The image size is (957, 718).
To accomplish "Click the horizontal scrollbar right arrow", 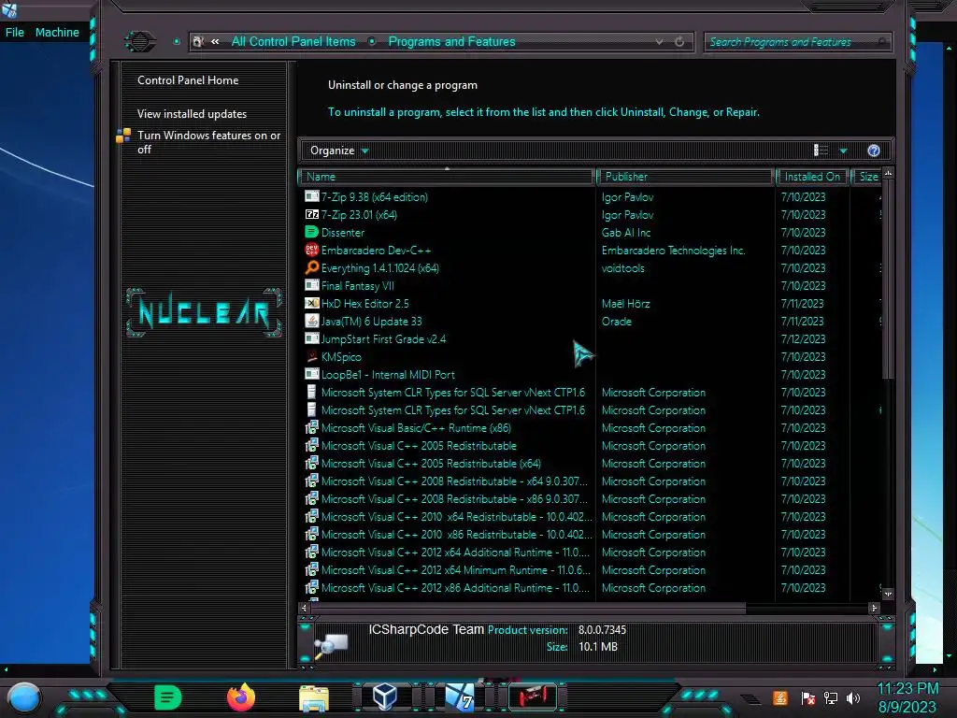I will 874,608.
